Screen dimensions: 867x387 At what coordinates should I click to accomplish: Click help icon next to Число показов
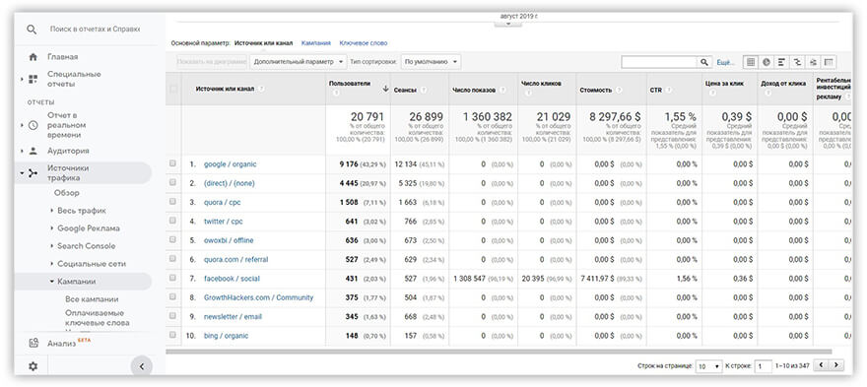point(501,90)
